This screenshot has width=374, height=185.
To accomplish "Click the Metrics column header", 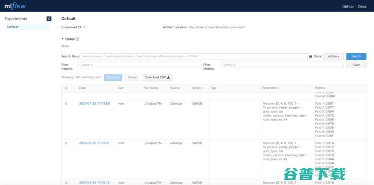I will 320,88.
